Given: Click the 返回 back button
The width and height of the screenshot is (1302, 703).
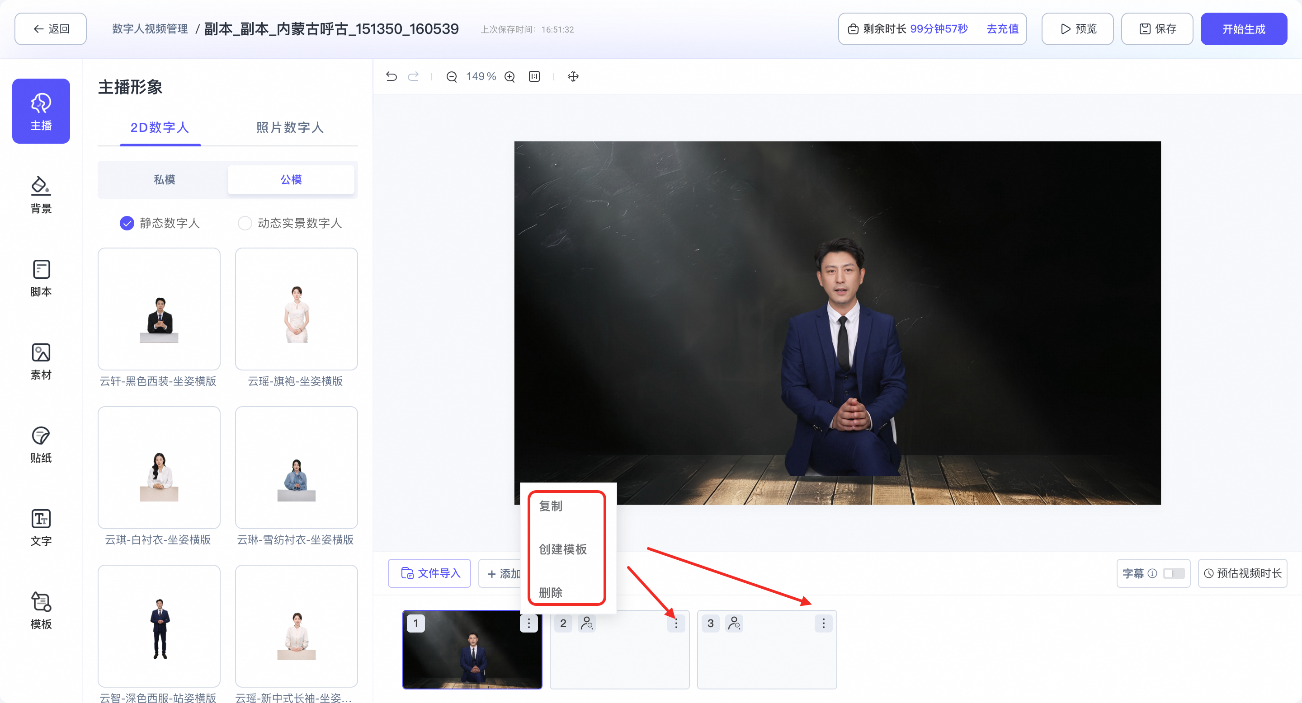Looking at the screenshot, I should point(51,29).
